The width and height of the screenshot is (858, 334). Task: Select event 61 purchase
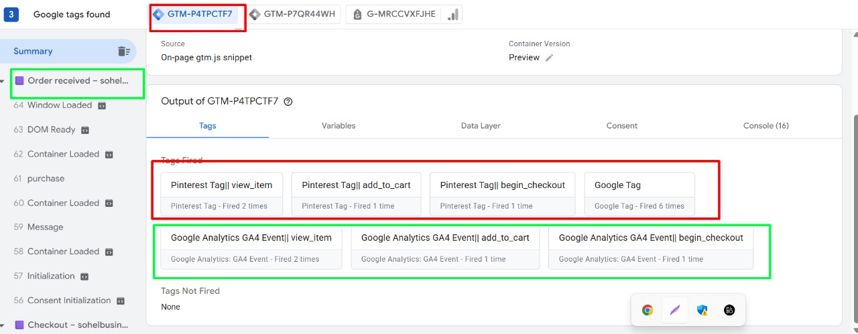point(39,179)
